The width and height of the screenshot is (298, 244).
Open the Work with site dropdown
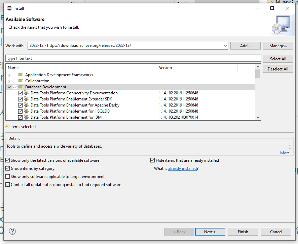tap(225, 46)
